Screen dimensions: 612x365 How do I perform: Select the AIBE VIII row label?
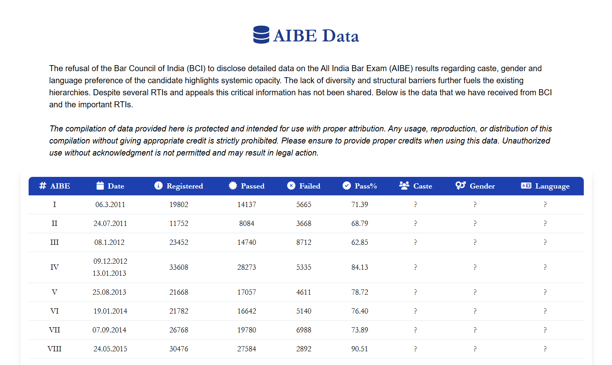[x=54, y=349]
